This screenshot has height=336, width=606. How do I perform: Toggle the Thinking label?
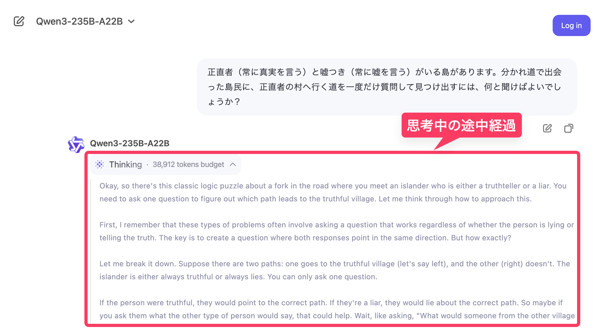click(126, 164)
